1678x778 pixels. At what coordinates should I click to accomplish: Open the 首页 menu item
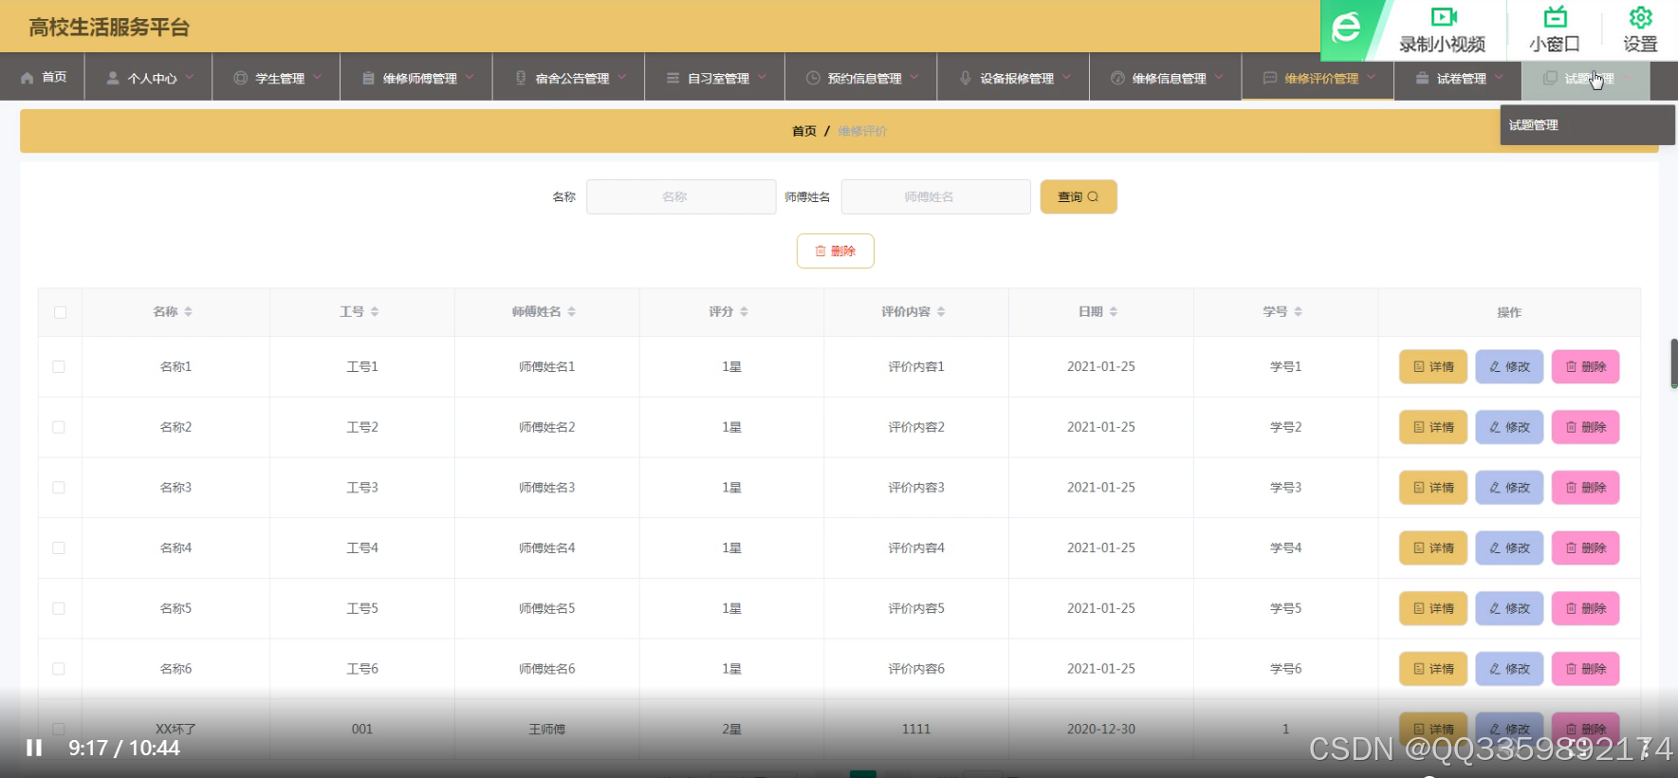44,78
